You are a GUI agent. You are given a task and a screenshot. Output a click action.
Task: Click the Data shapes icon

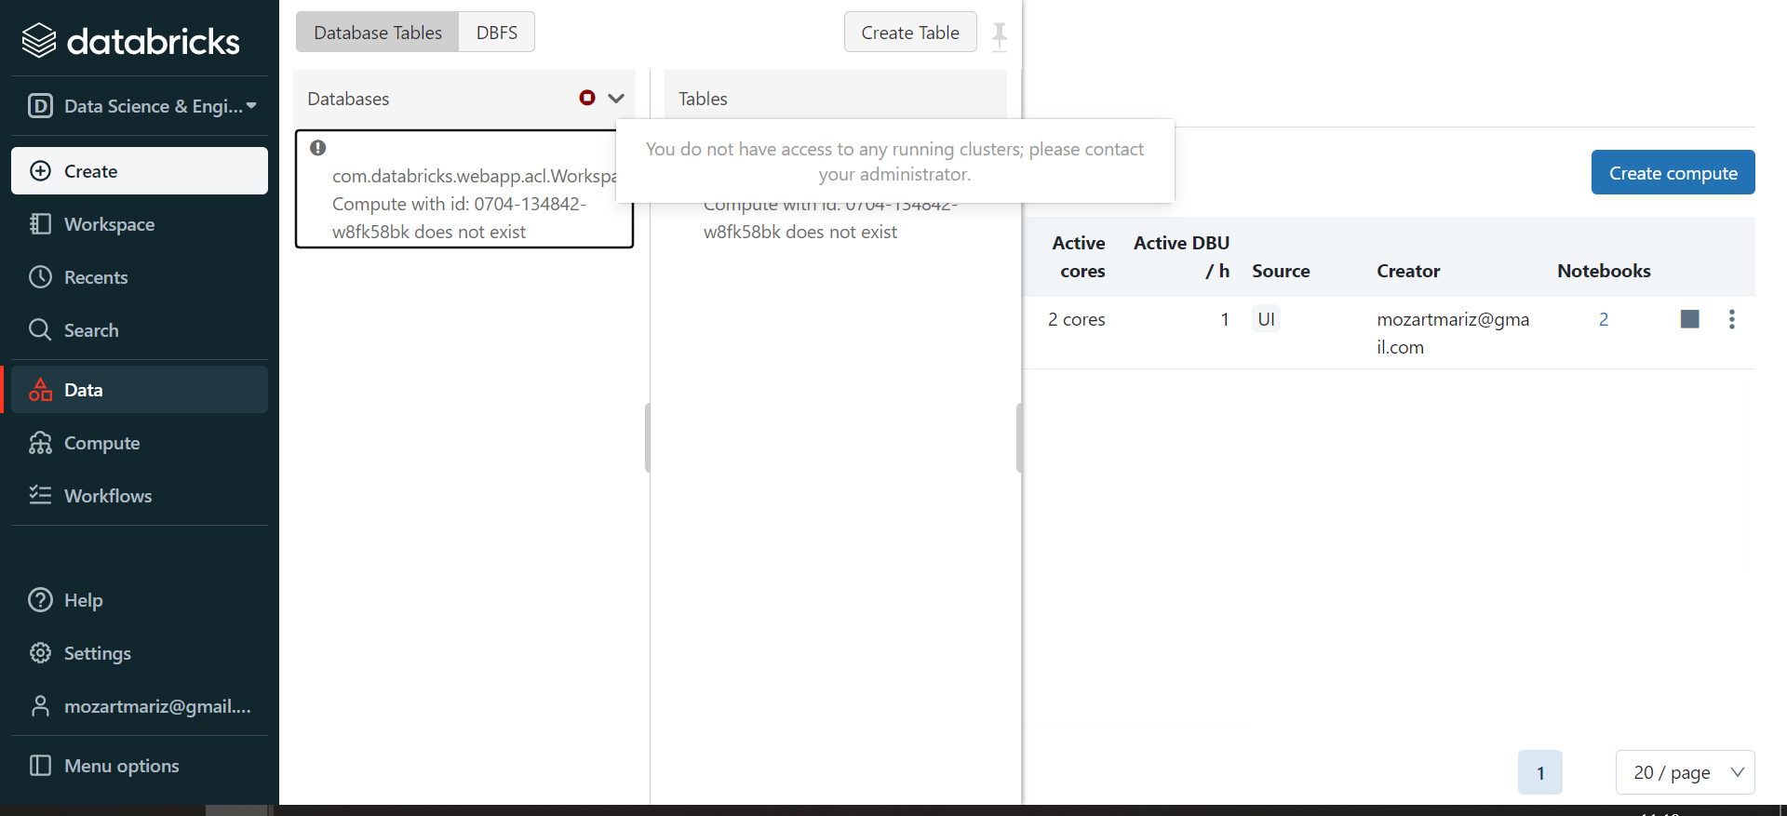(40, 390)
